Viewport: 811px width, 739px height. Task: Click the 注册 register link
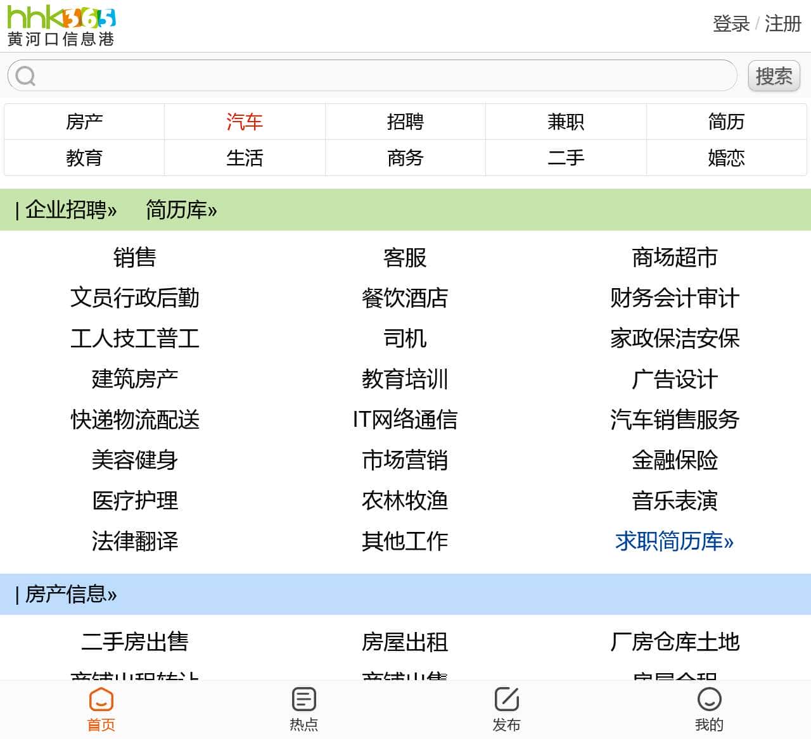781,25
